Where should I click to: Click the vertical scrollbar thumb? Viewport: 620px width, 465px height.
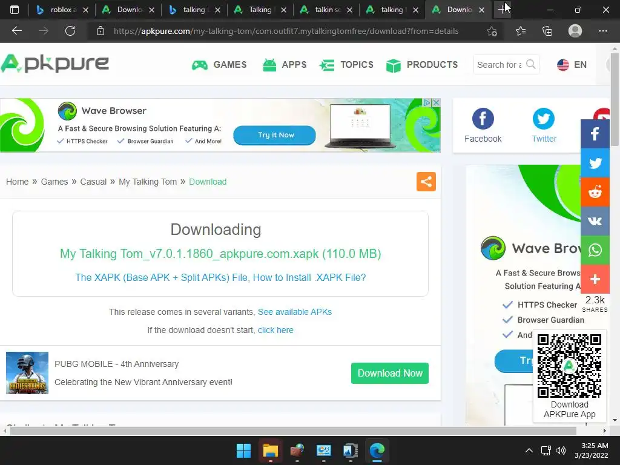tap(615, 99)
